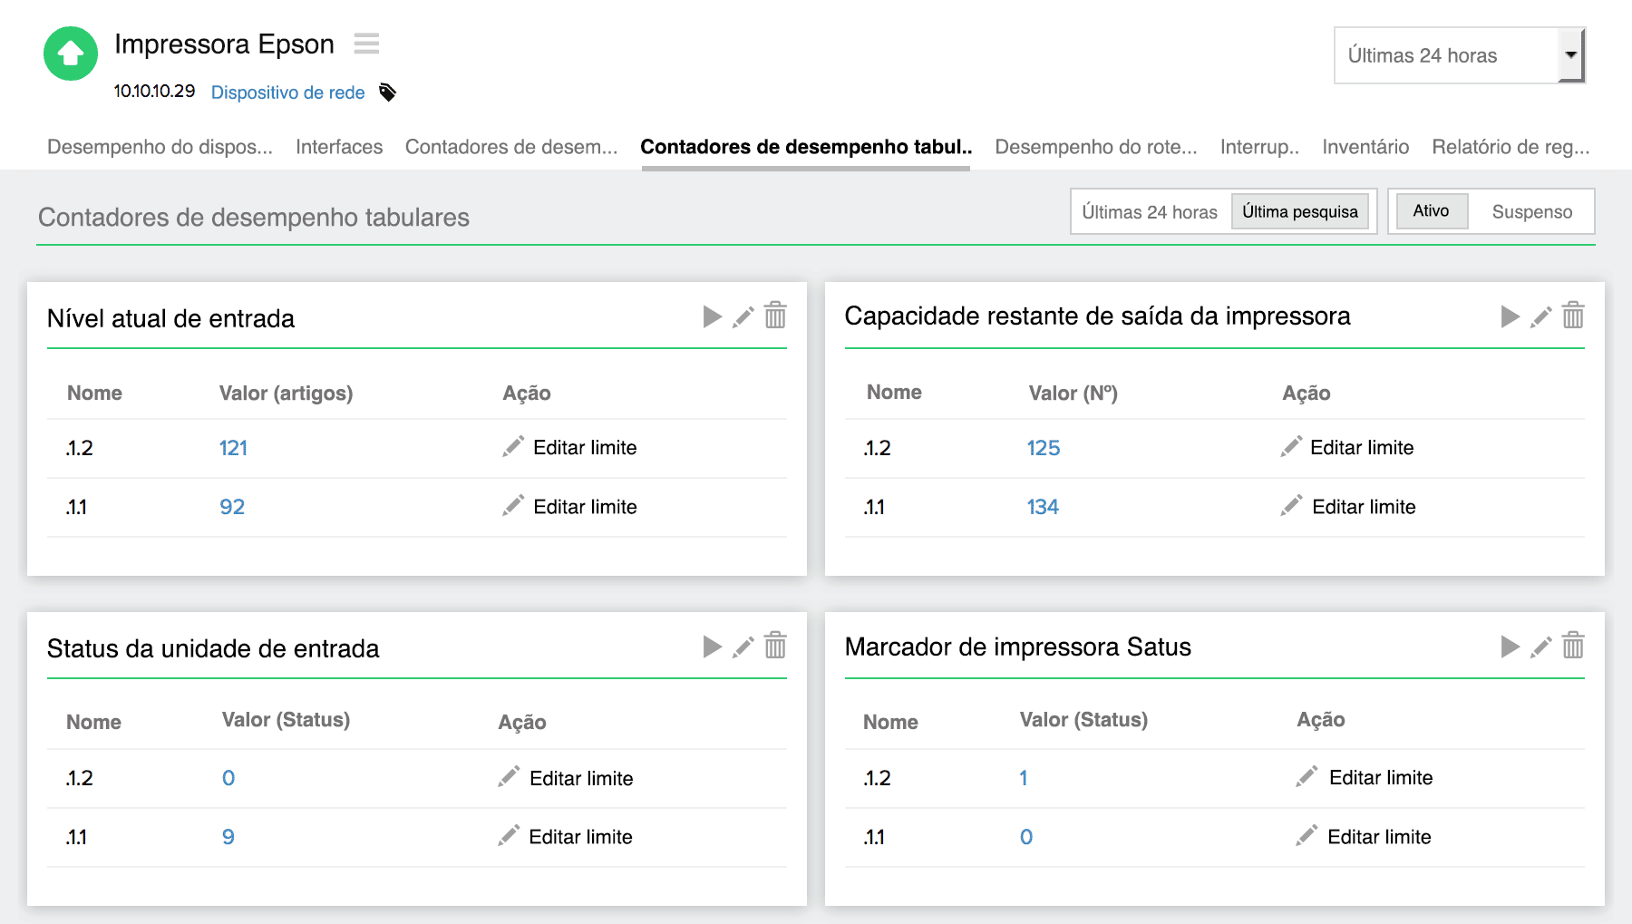
Task: Open value 134 in Capacidade restante table
Action: tap(1043, 507)
